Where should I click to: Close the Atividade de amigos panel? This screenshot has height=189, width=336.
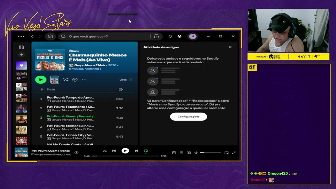[x=230, y=47]
